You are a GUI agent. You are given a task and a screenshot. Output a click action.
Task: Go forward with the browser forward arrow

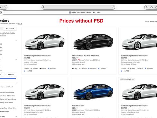point(5,7)
